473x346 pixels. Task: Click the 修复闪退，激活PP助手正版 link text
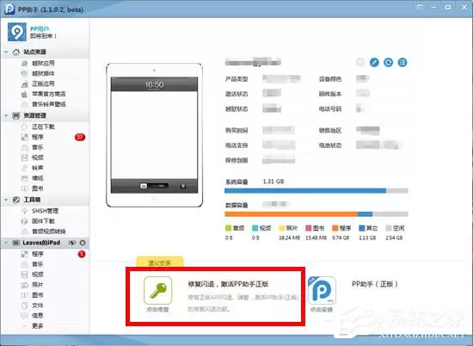228,284
